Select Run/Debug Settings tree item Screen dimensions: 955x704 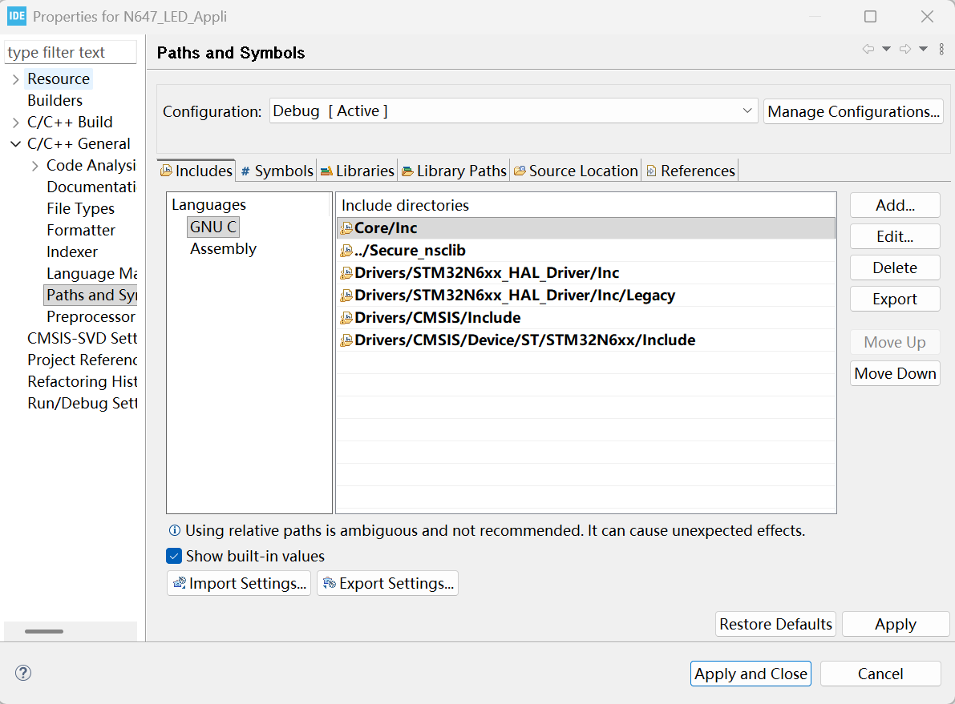point(83,404)
